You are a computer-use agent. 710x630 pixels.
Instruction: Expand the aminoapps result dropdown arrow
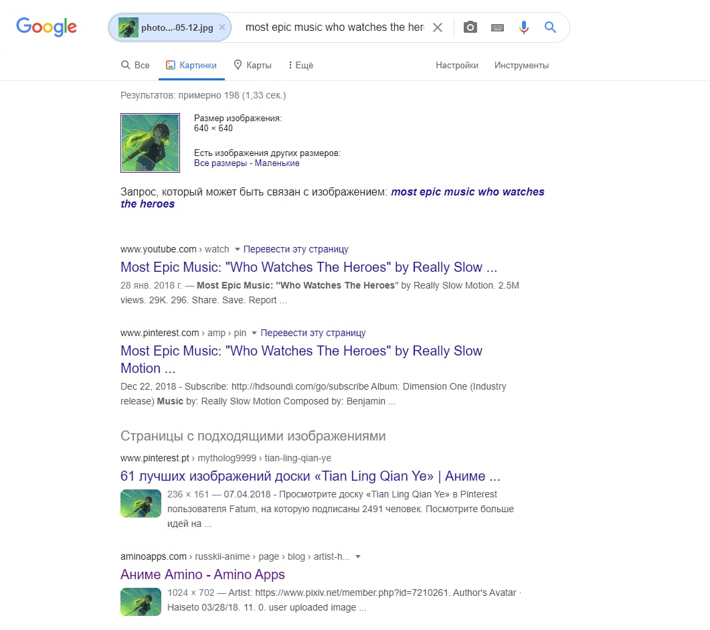tap(358, 556)
